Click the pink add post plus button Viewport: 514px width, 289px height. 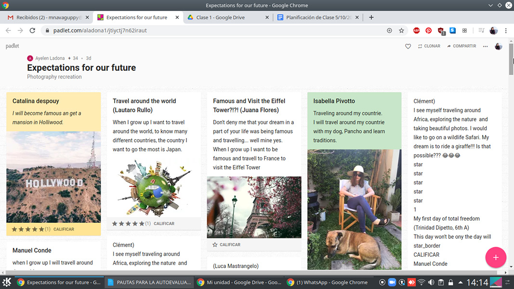click(x=496, y=257)
